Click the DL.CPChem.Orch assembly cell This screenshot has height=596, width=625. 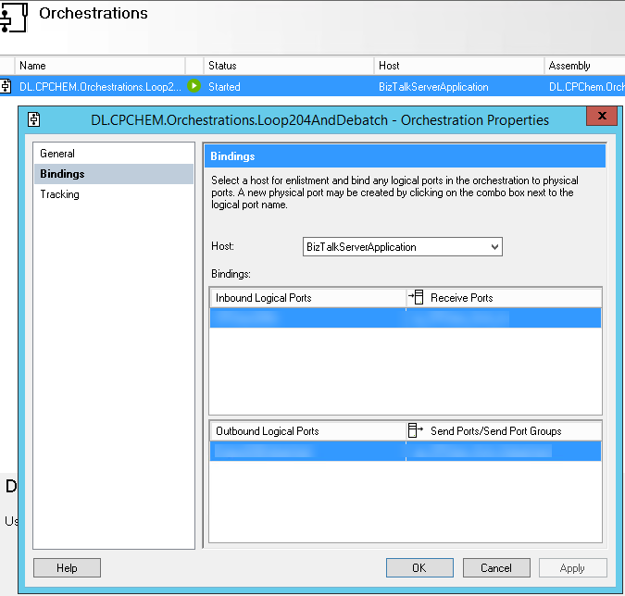tap(587, 87)
